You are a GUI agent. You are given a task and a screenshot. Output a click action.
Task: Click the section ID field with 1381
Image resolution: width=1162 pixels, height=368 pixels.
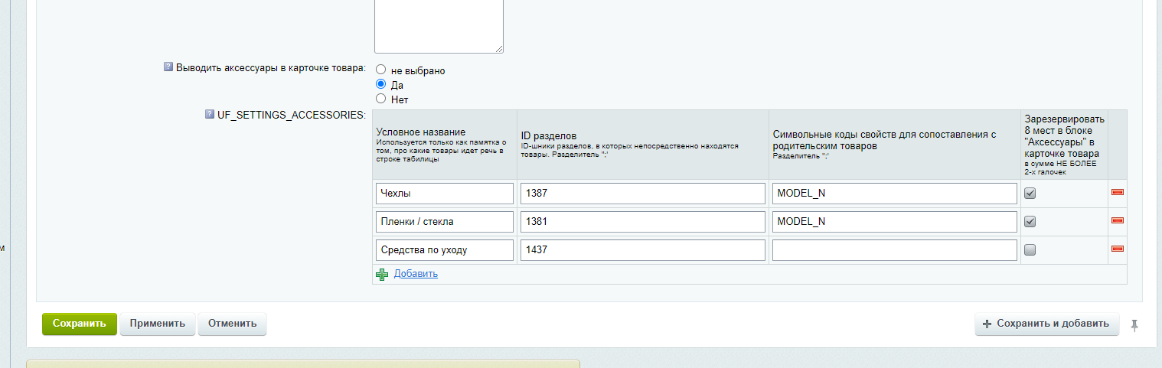pyautogui.click(x=643, y=222)
